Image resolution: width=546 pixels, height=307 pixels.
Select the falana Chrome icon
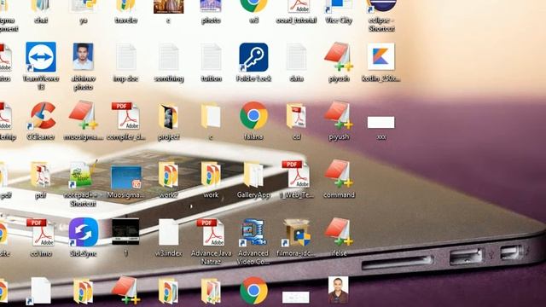(253, 116)
